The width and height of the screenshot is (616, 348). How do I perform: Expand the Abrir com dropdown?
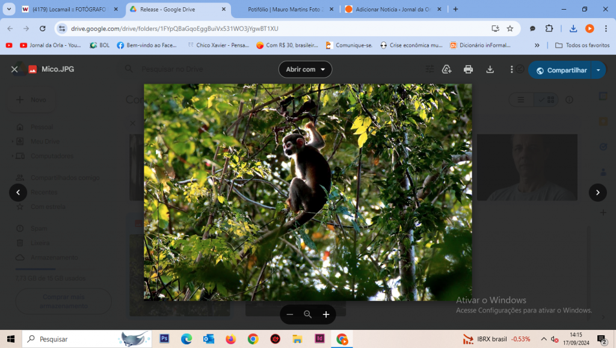(305, 70)
